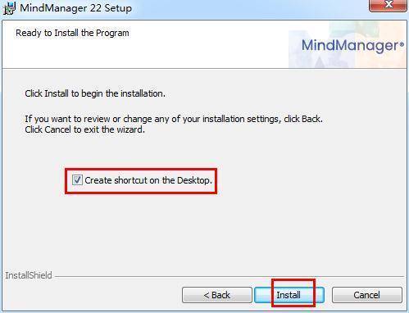The image size is (409, 313).
Task: Click the 'Create shortcut on the Desktop' label
Action: (148, 180)
